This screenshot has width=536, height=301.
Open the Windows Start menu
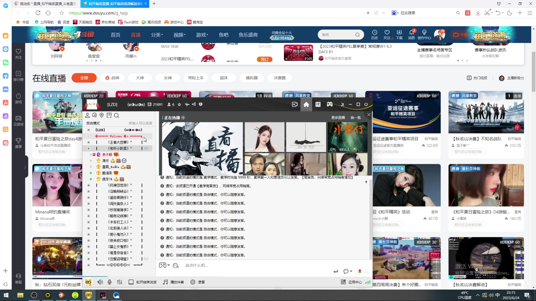coord(6,295)
